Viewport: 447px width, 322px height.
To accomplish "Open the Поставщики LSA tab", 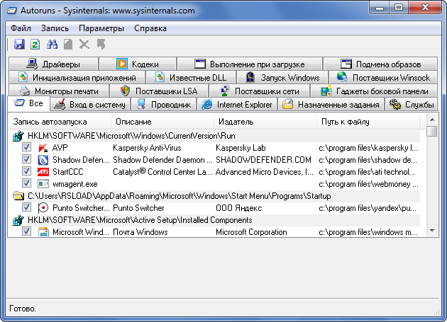I will pos(159,91).
